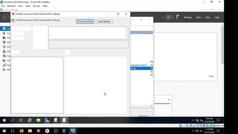Click the Previous Setting button
Screen dimensions: 238x134
coord(85,22)
